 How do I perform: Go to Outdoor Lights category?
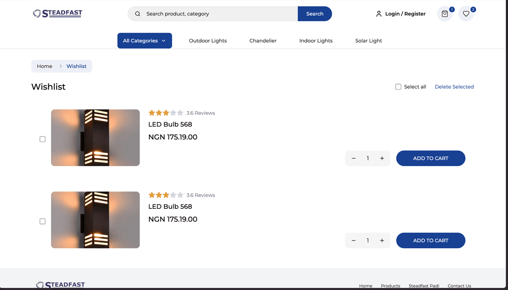[x=207, y=41]
